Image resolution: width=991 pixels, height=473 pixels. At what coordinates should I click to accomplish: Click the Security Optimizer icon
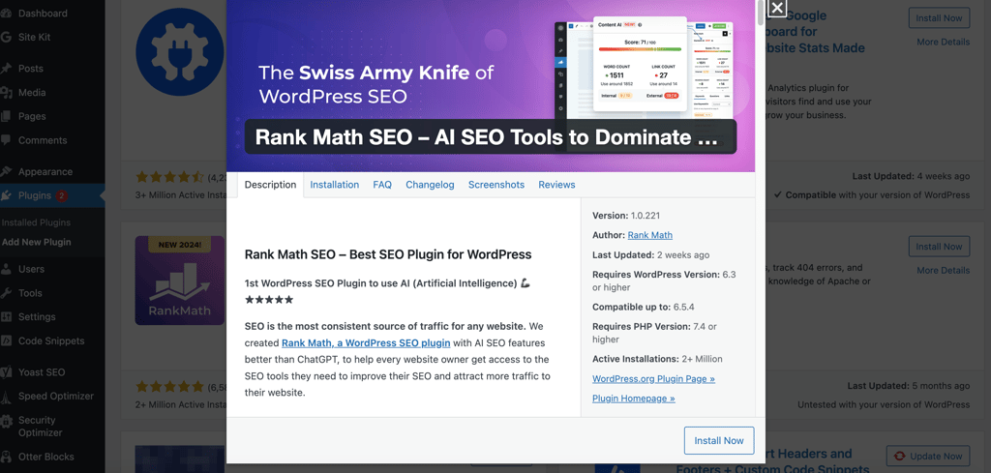(6, 421)
